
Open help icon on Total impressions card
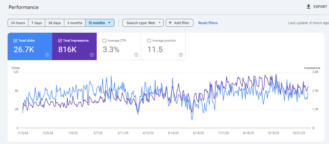(92, 55)
